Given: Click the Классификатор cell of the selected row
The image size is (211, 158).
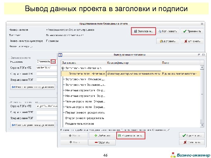Looking at the screenshot, I should coord(134,74).
